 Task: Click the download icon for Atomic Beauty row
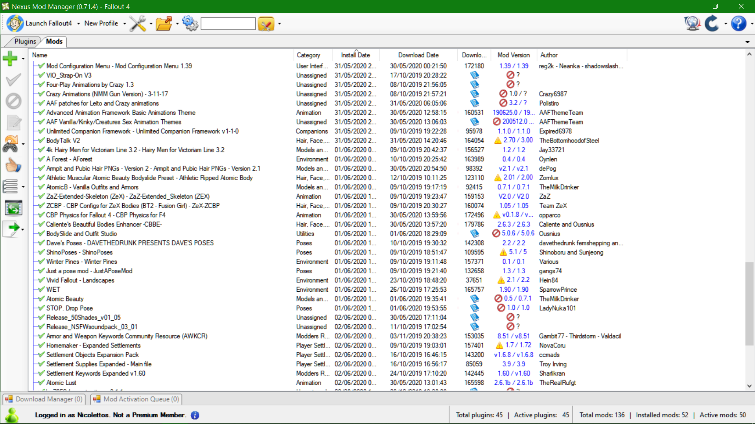tap(475, 299)
